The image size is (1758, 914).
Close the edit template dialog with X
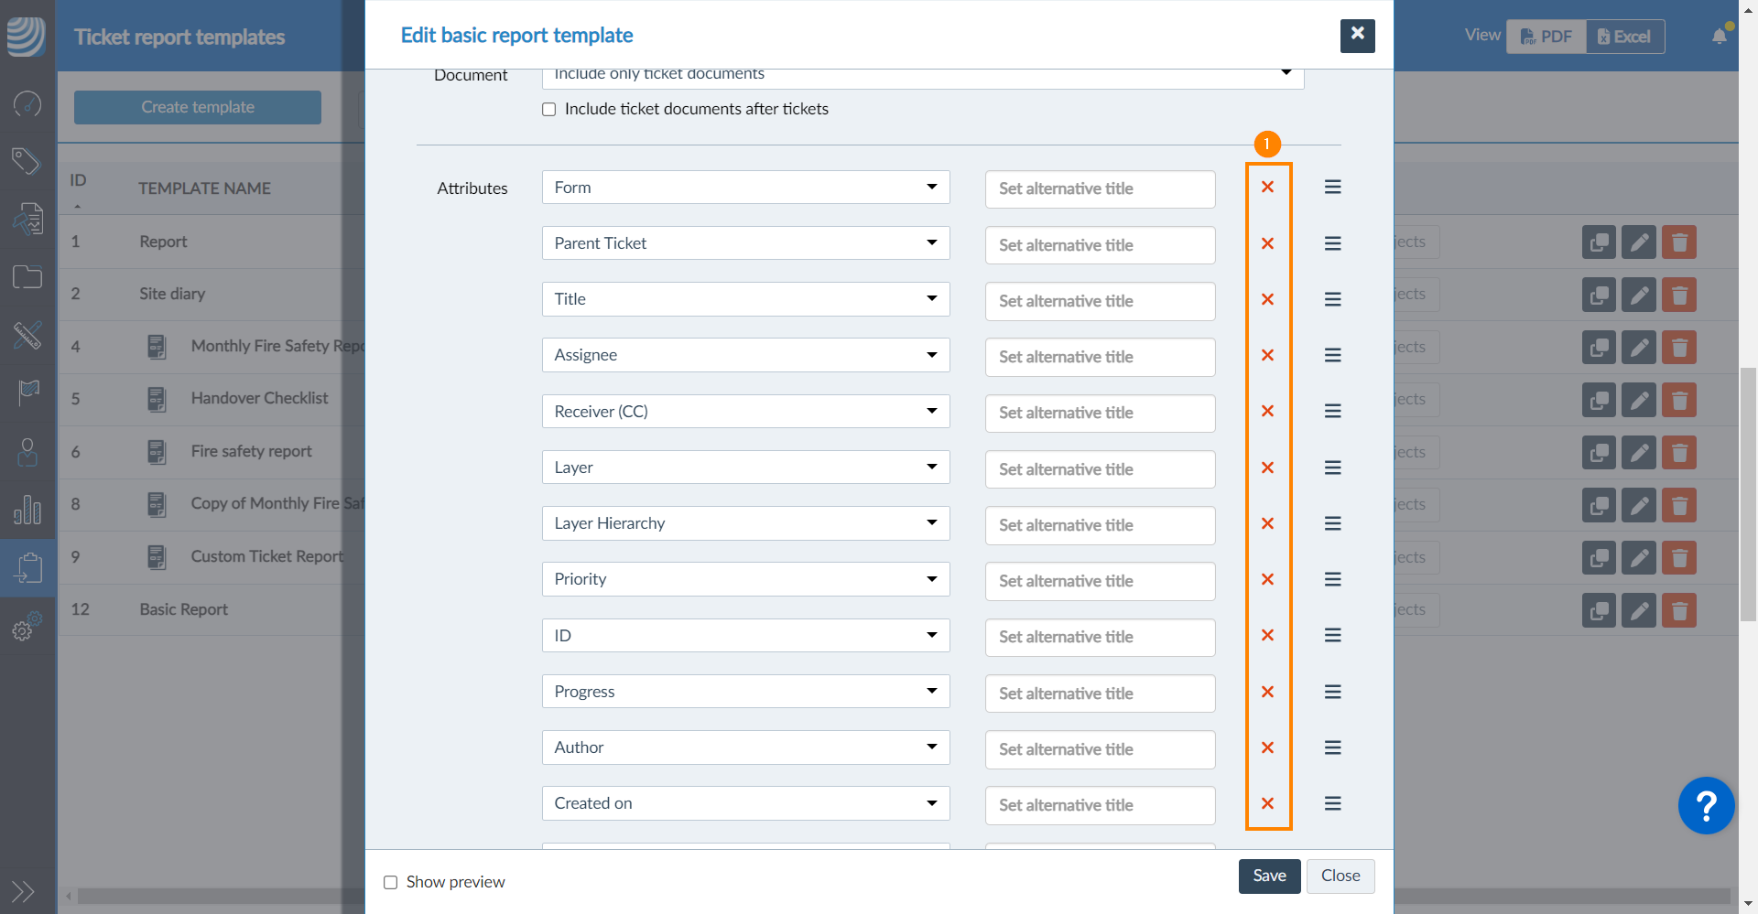[1357, 35]
